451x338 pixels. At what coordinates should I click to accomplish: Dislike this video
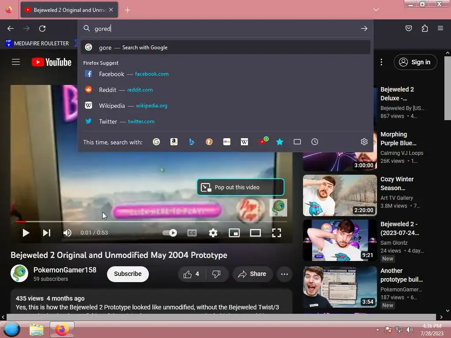[217, 274]
